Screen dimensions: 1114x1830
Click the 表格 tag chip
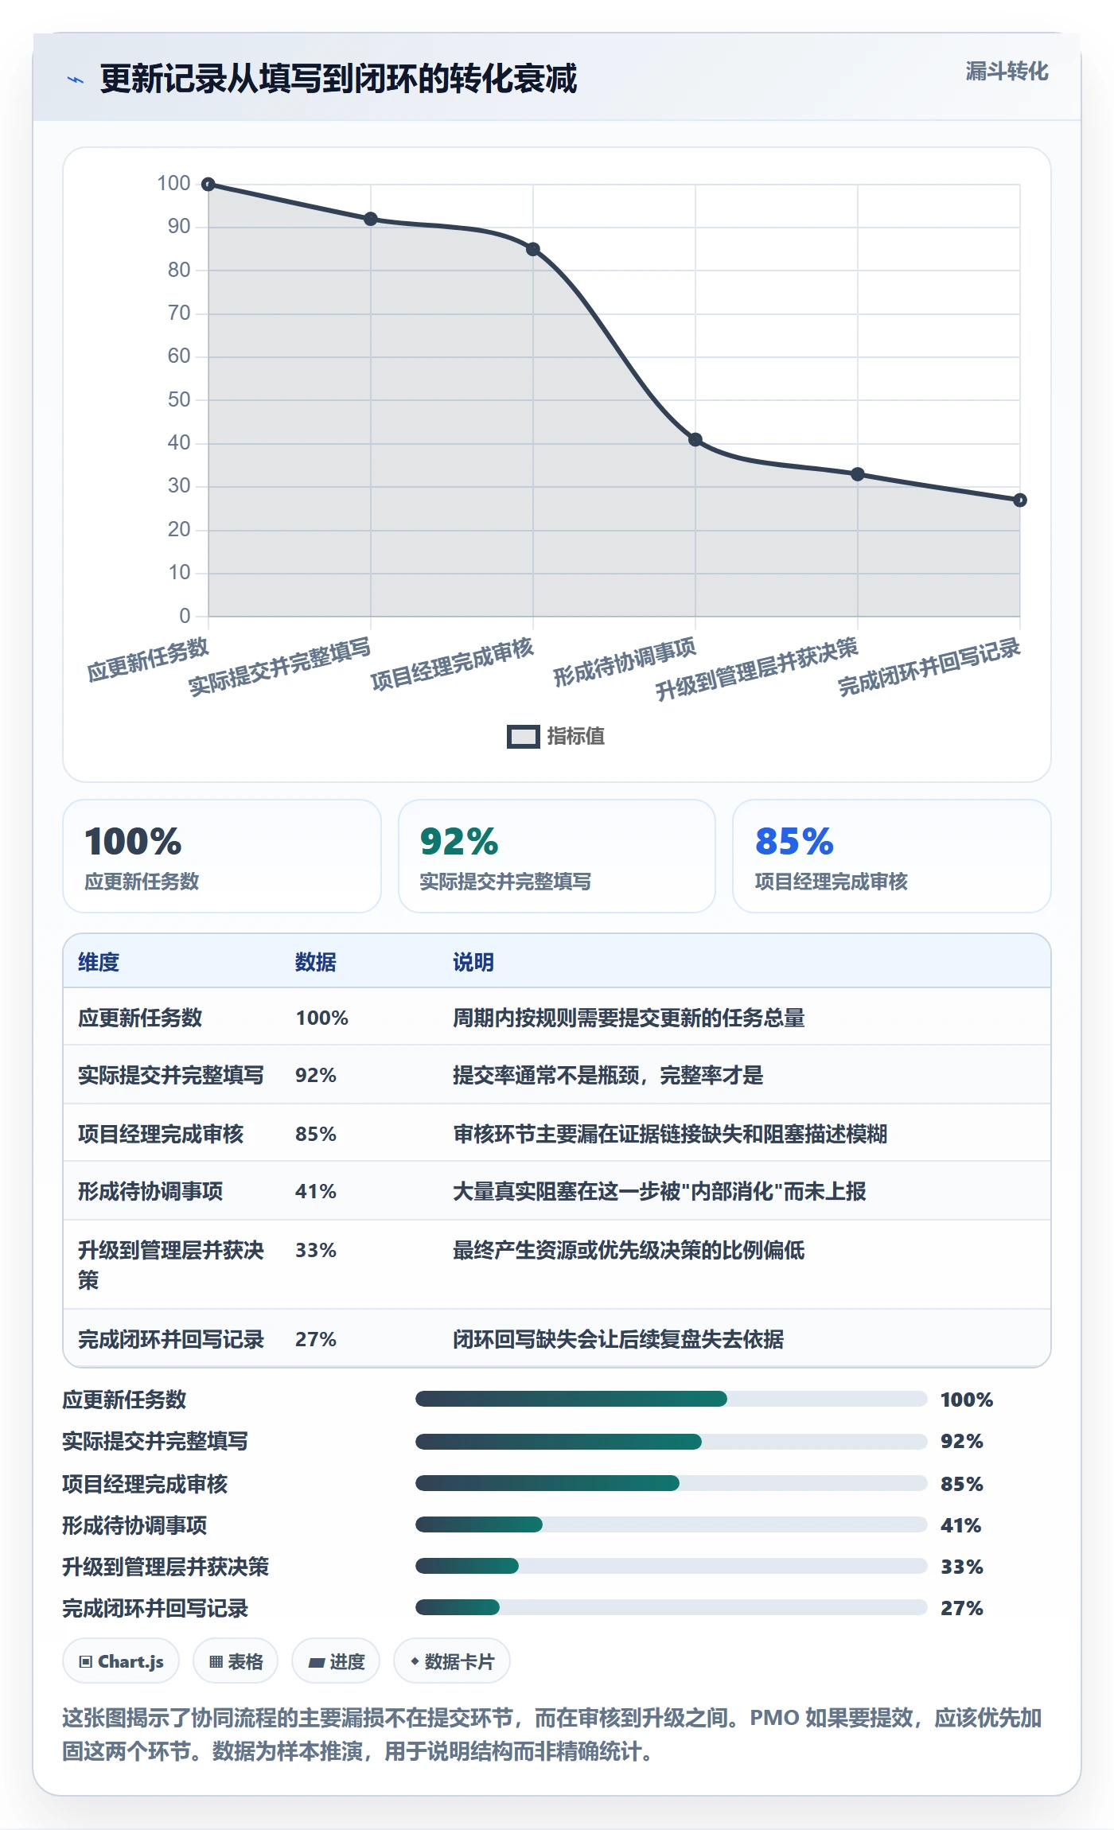click(x=236, y=1661)
